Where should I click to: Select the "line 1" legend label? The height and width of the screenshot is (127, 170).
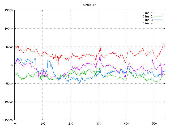tap(148, 13)
